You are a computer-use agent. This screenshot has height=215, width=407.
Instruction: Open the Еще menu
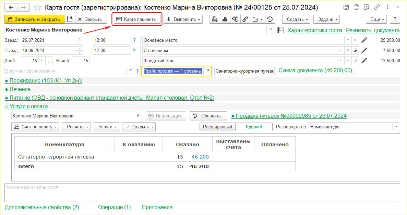coord(376,20)
